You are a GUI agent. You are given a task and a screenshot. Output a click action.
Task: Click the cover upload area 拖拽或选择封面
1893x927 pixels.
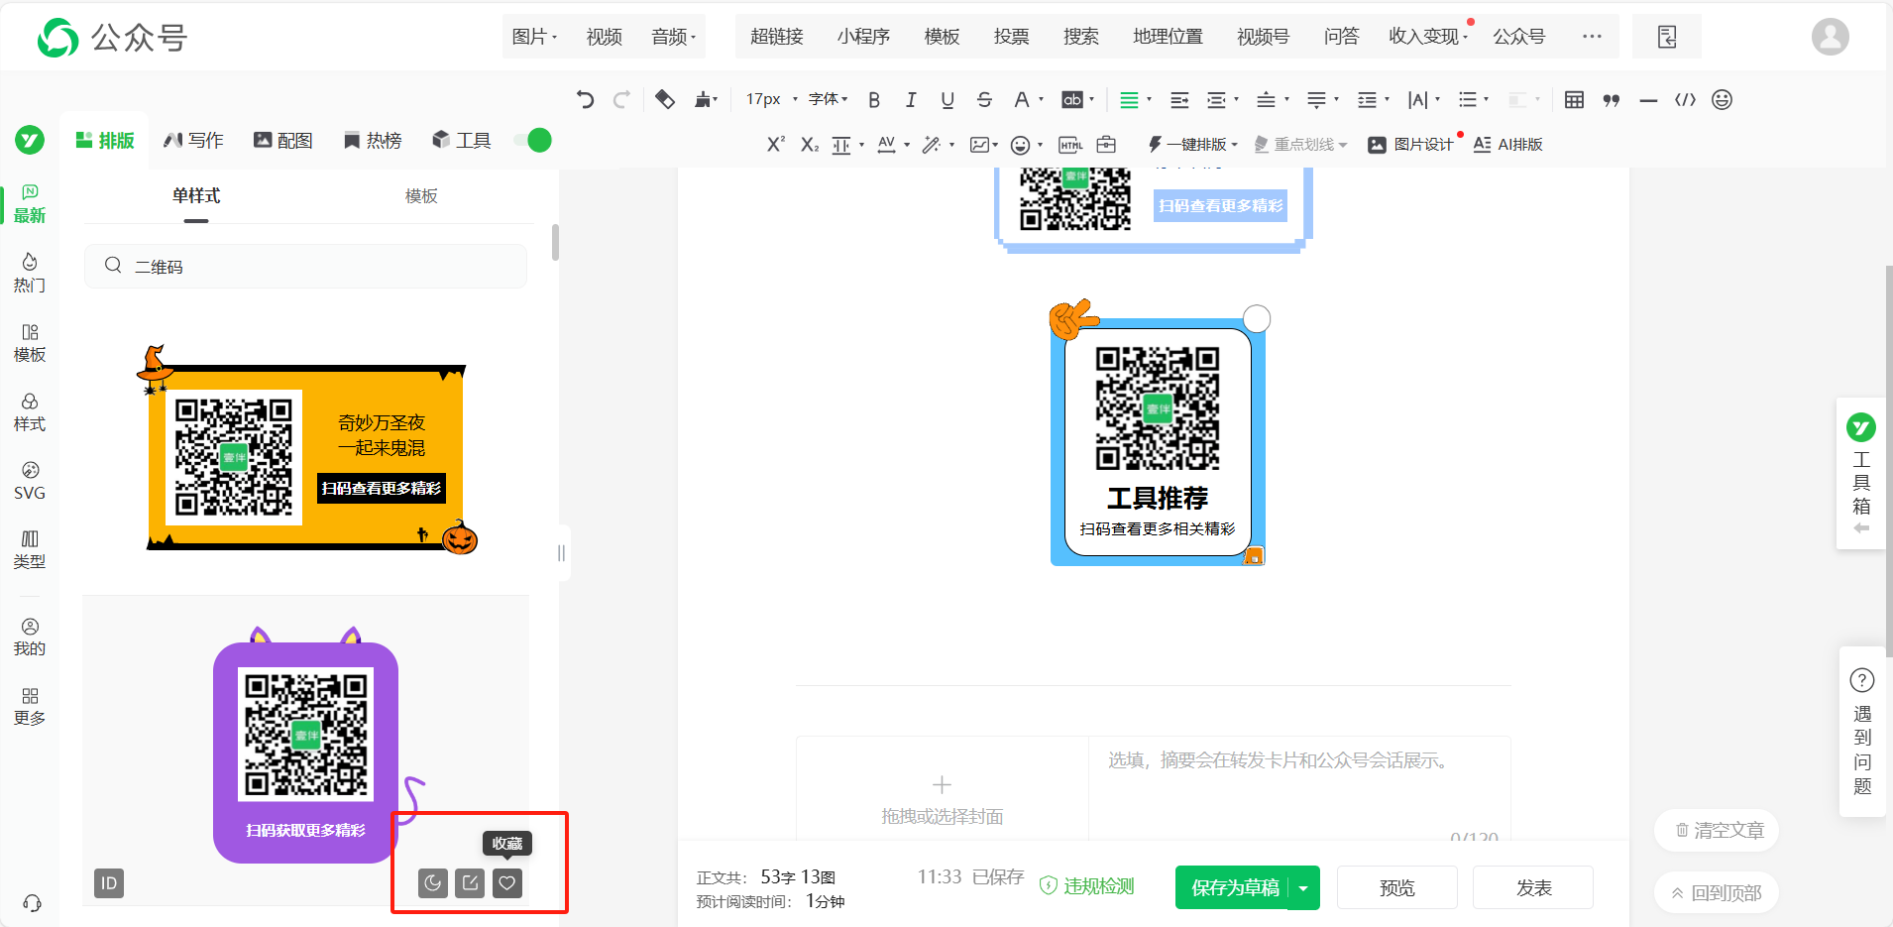pos(942,799)
